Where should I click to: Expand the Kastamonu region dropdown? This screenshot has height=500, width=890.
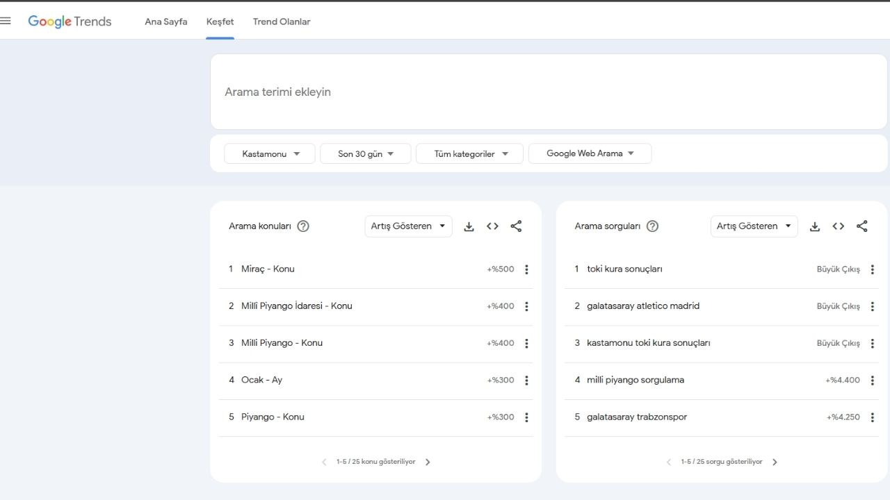[270, 153]
